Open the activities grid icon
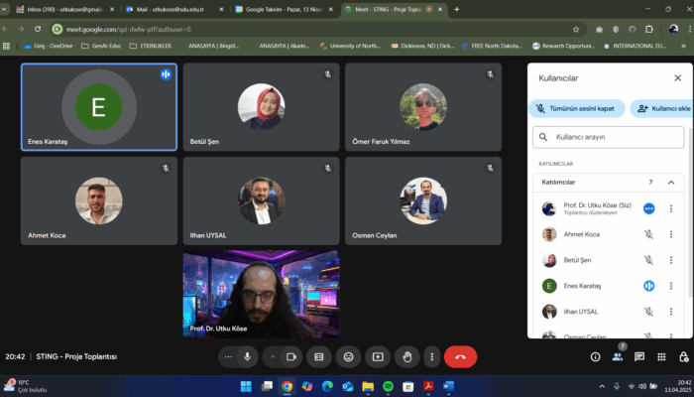This screenshot has width=694, height=397. pos(662,356)
